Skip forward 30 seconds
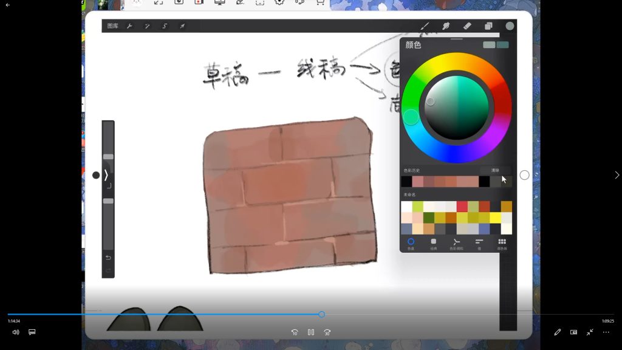622x350 pixels. click(327, 332)
